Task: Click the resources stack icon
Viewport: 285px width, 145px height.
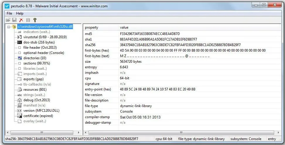Action: click(x=20, y=90)
